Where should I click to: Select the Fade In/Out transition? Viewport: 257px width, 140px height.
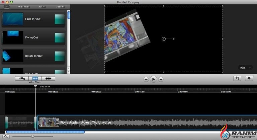33,19
